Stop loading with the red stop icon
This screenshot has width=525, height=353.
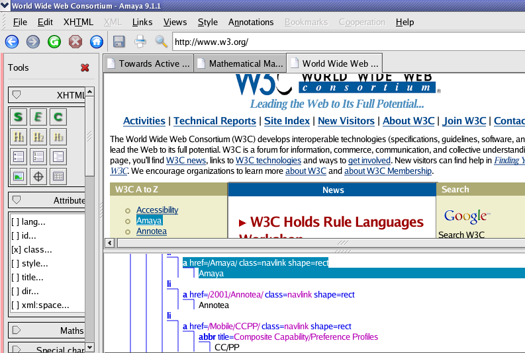point(75,42)
